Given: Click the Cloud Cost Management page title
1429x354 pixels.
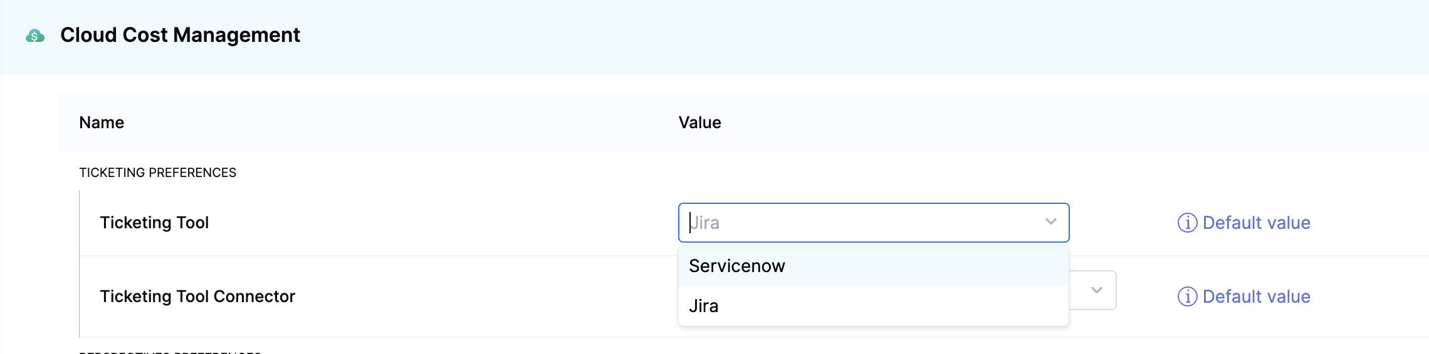Looking at the screenshot, I should pos(180,35).
